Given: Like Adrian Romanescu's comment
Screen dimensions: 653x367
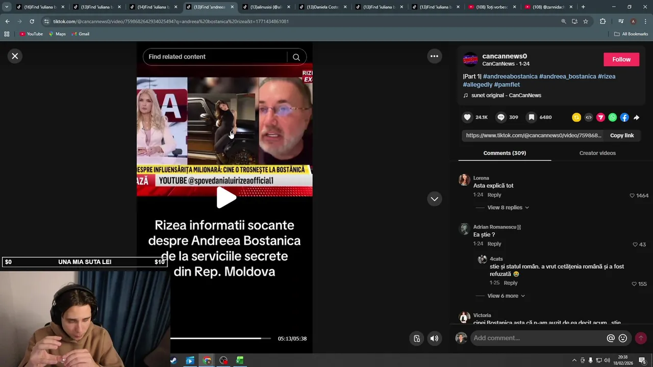Looking at the screenshot, I should tap(635, 245).
